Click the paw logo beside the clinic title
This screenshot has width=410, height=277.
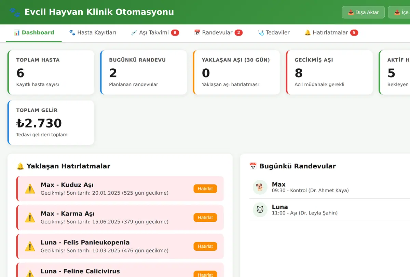pyautogui.click(x=15, y=12)
